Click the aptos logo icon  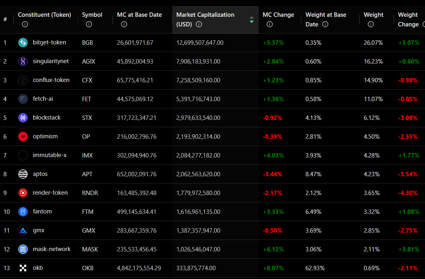click(23, 174)
